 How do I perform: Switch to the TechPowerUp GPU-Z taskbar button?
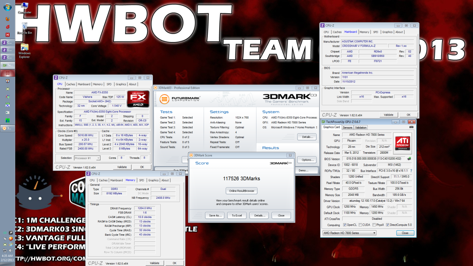point(7,65)
